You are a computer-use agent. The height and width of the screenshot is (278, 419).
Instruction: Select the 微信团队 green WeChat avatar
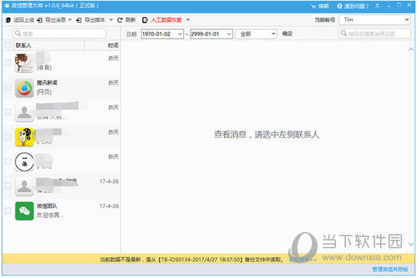pyautogui.click(x=24, y=211)
